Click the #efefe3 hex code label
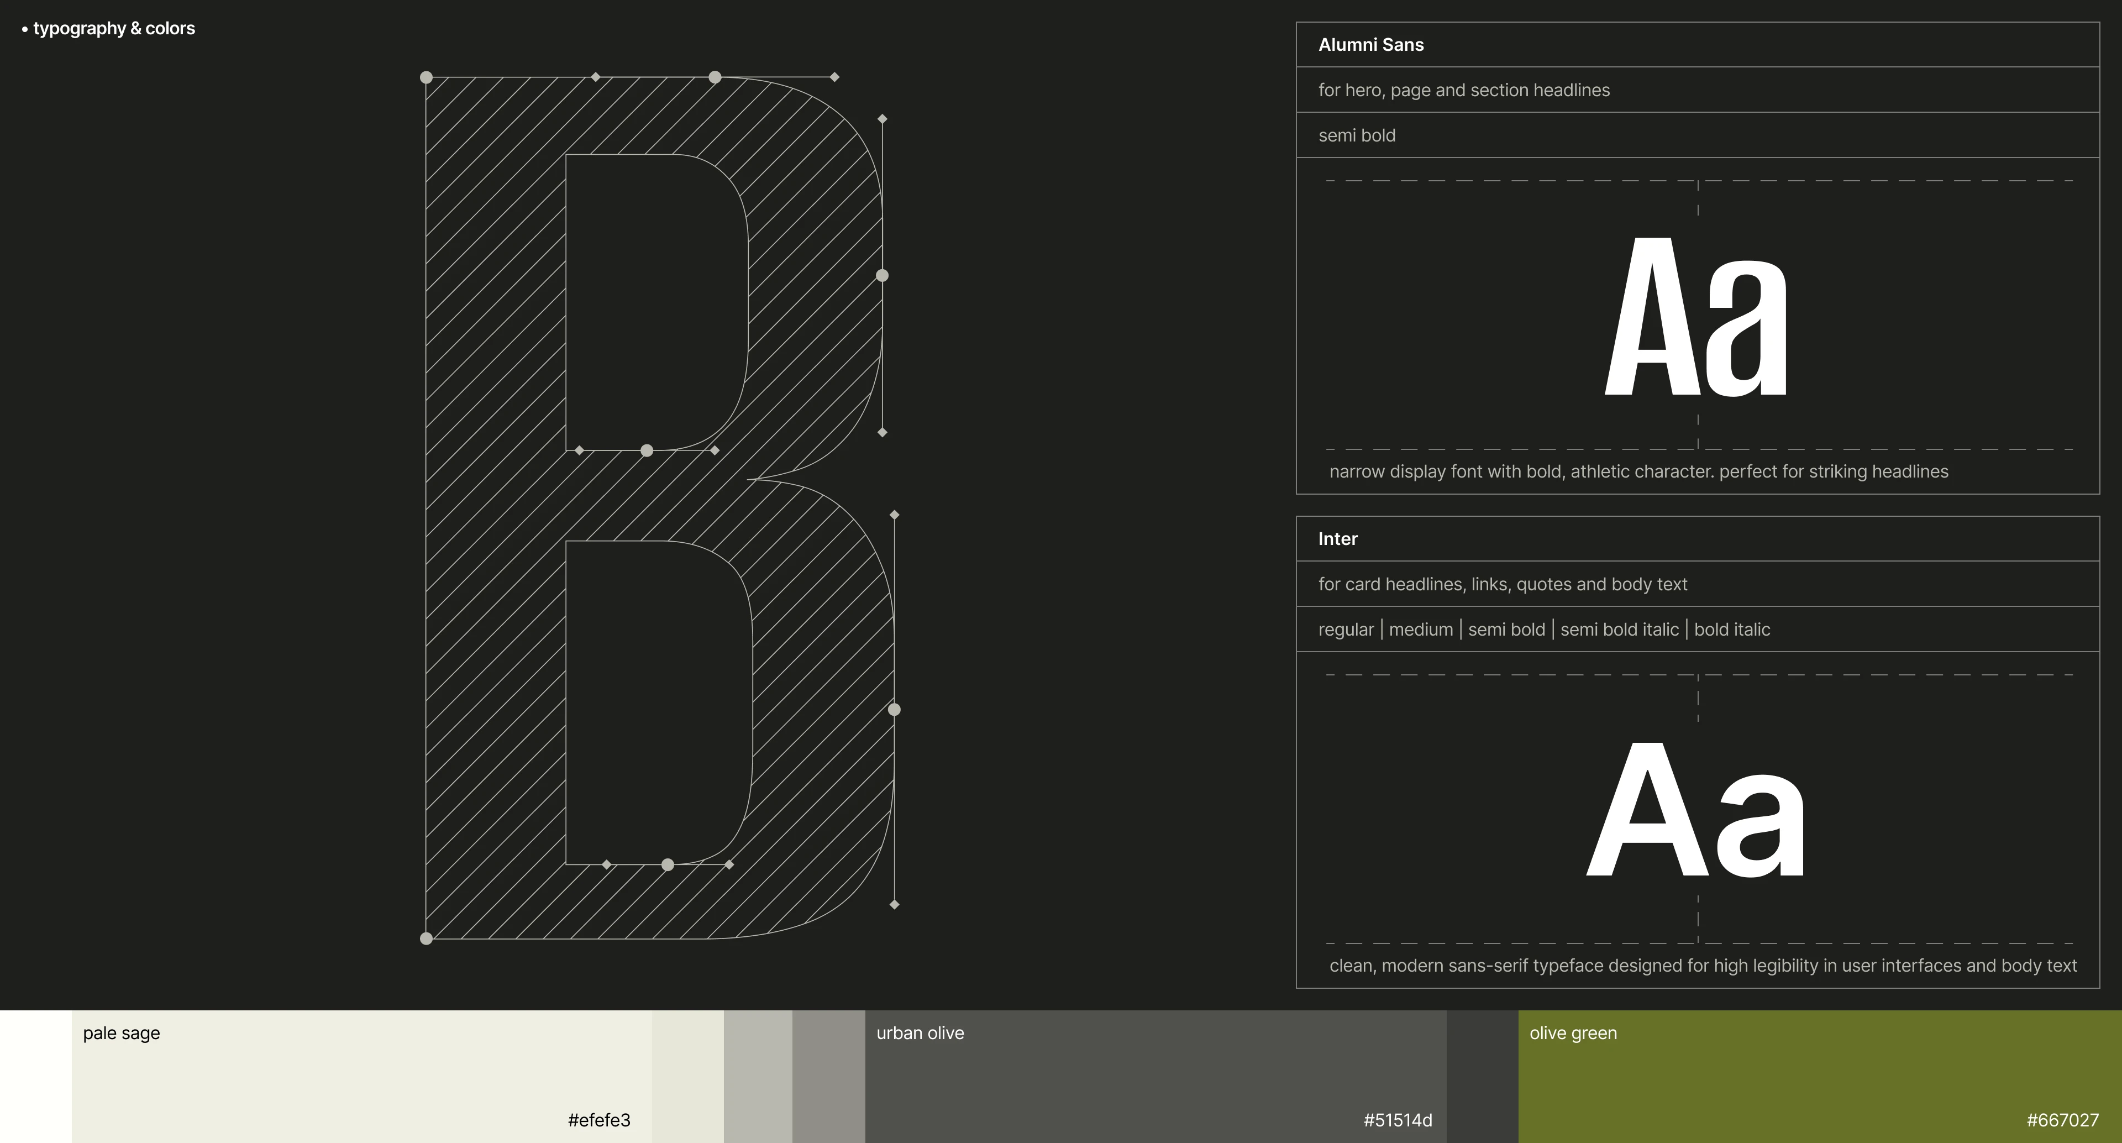Image resolution: width=2122 pixels, height=1143 pixels. (599, 1120)
